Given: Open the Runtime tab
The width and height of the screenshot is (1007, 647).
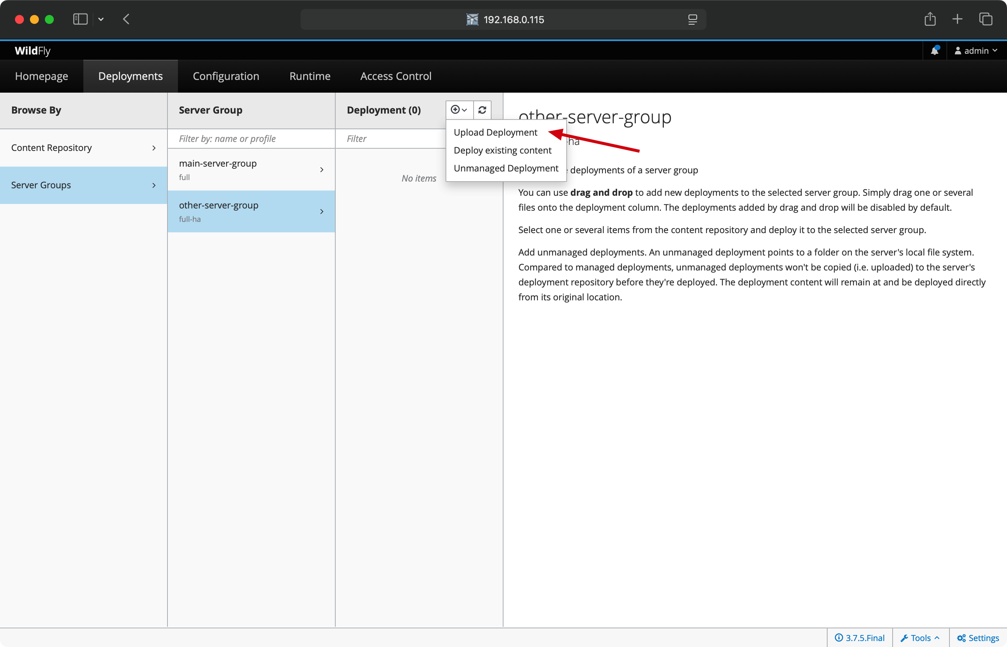Looking at the screenshot, I should (x=310, y=76).
